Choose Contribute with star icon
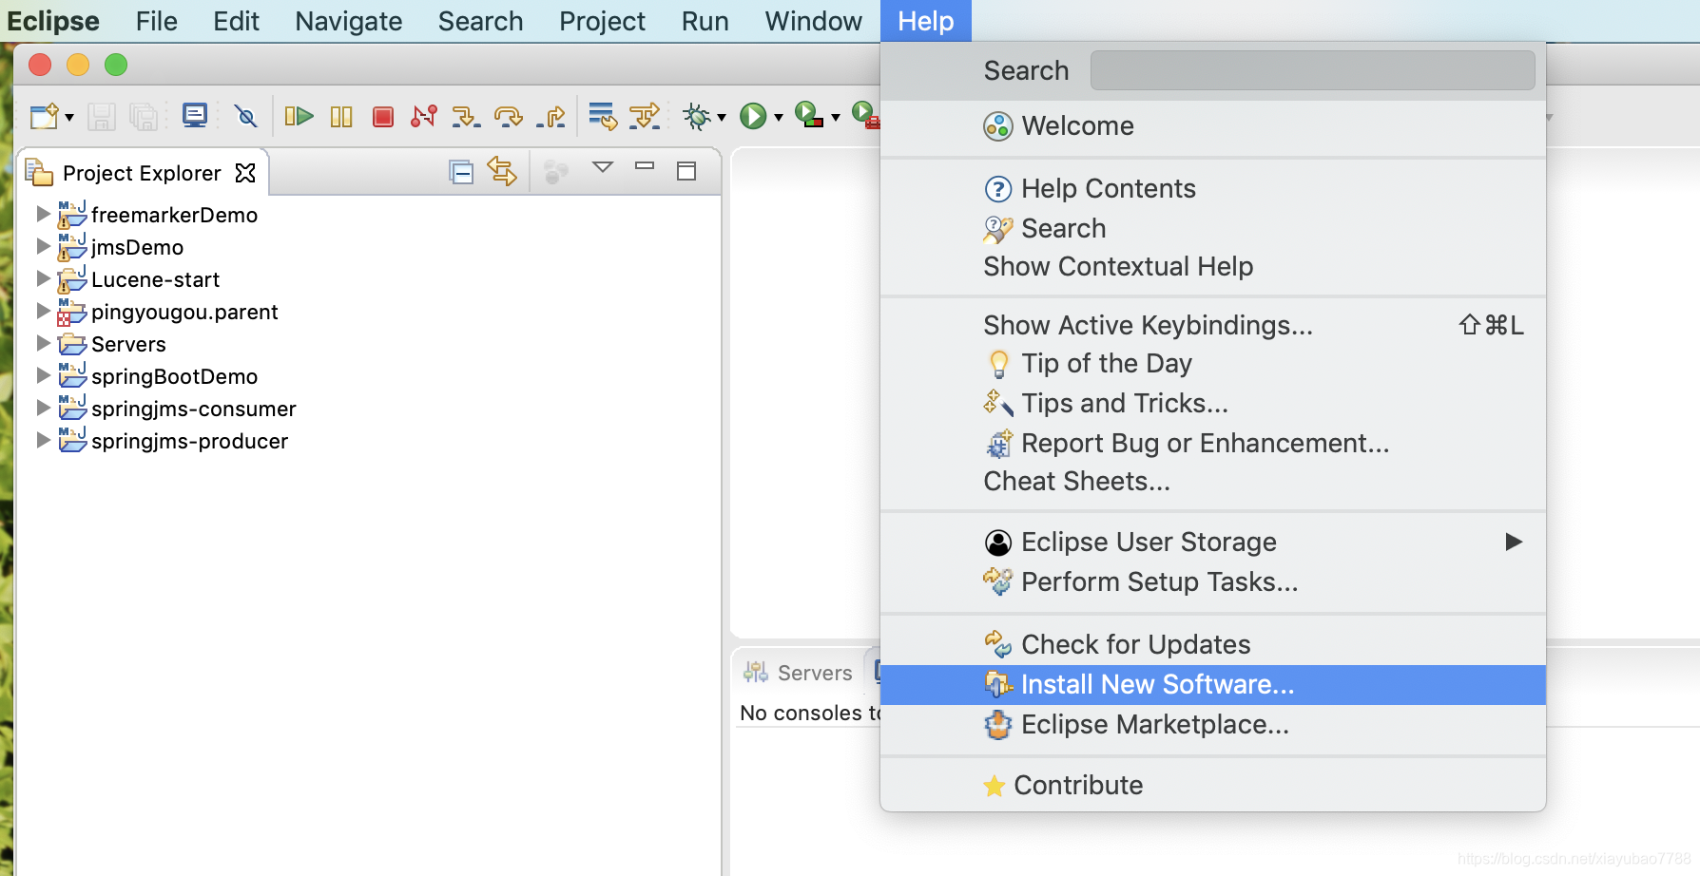 point(1212,786)
